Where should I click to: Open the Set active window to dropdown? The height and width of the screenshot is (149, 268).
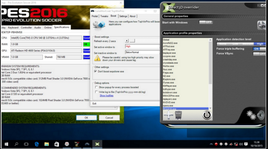tap(142, 46)
